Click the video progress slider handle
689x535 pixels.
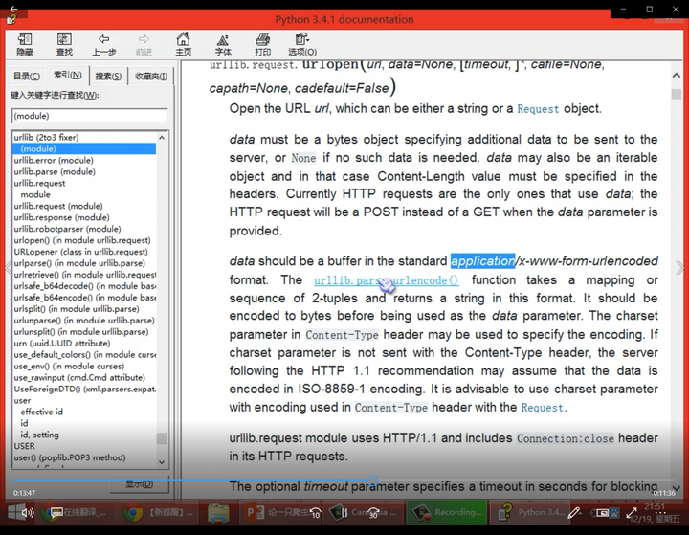click(373, 480)
